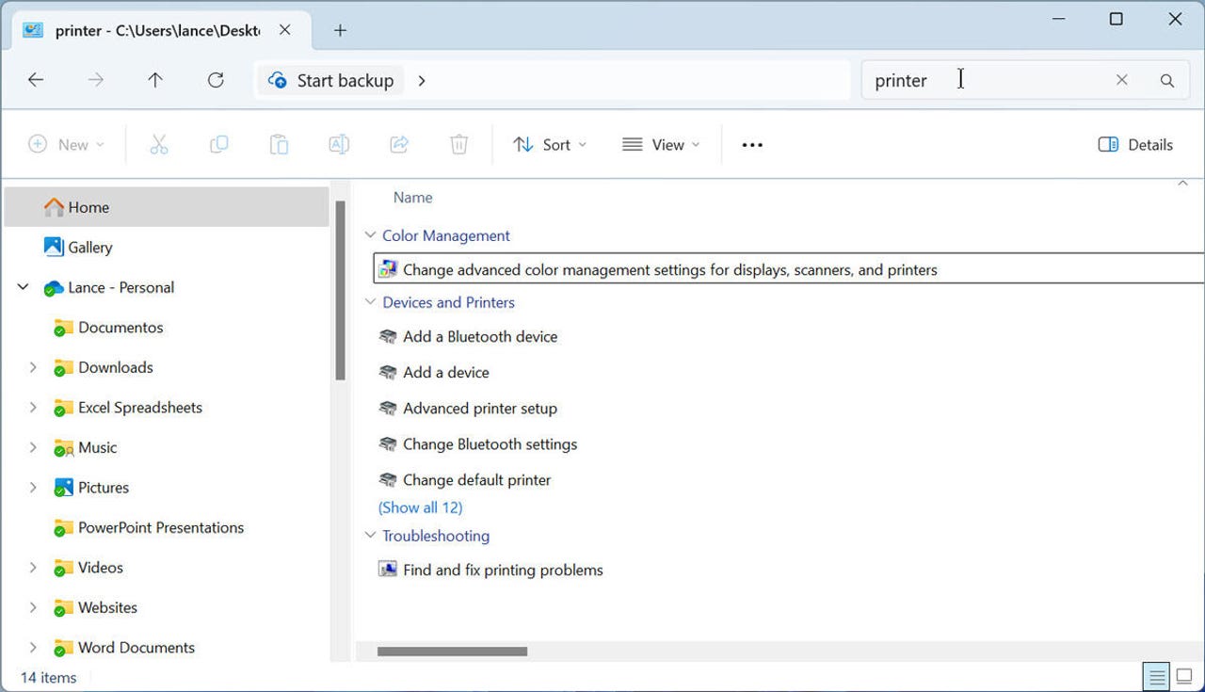The image size is (1205, 692).
Task: Expand the Excel Spreadsheets folder node
Action: (33, 408)
